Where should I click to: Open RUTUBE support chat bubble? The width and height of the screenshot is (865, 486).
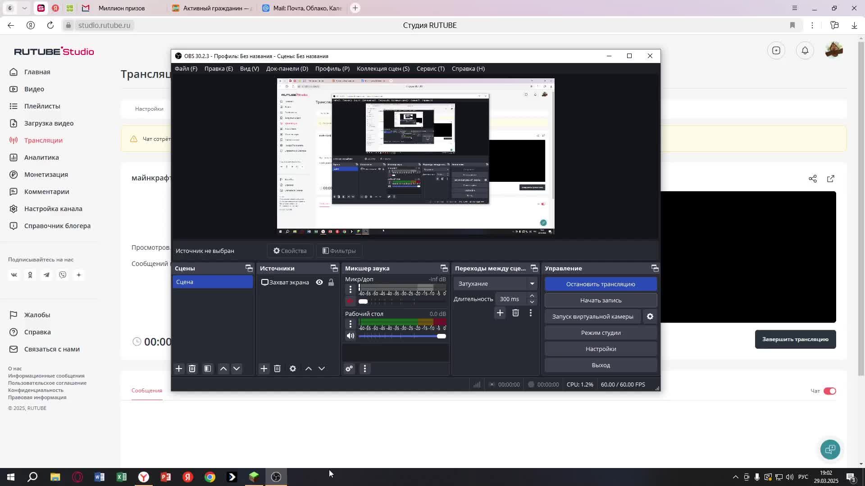(x=830, y=449)
